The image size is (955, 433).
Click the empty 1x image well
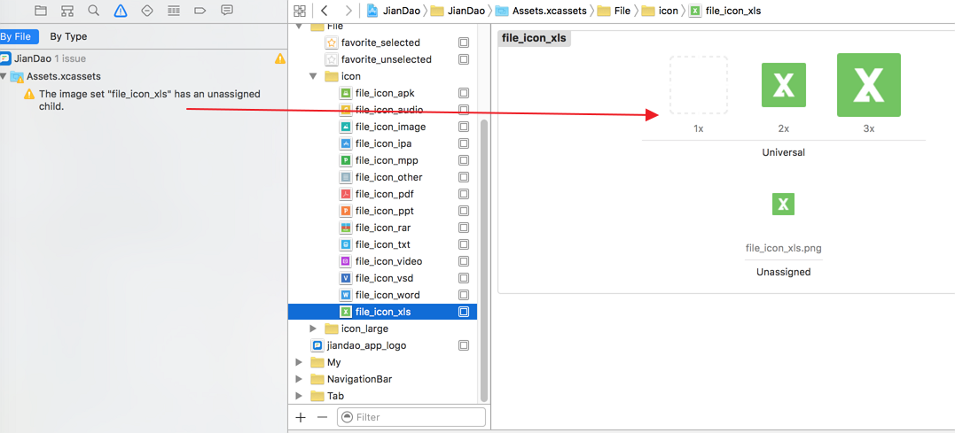click(699, 85)
